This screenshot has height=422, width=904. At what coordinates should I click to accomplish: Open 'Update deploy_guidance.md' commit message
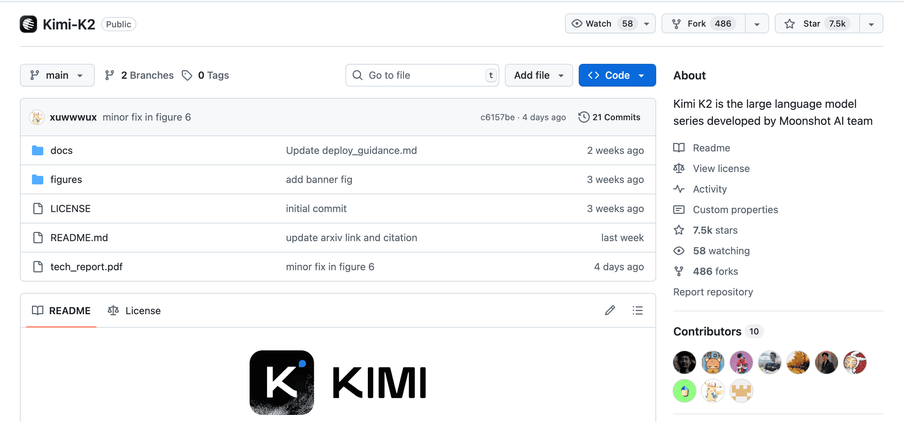pos(352,150)
